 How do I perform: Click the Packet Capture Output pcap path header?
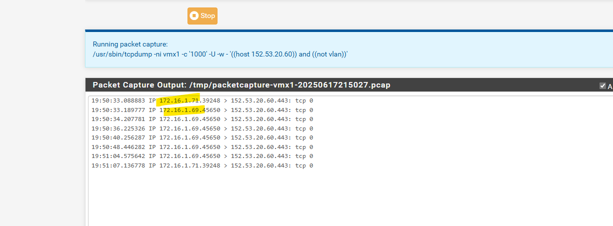pos(241,85)
